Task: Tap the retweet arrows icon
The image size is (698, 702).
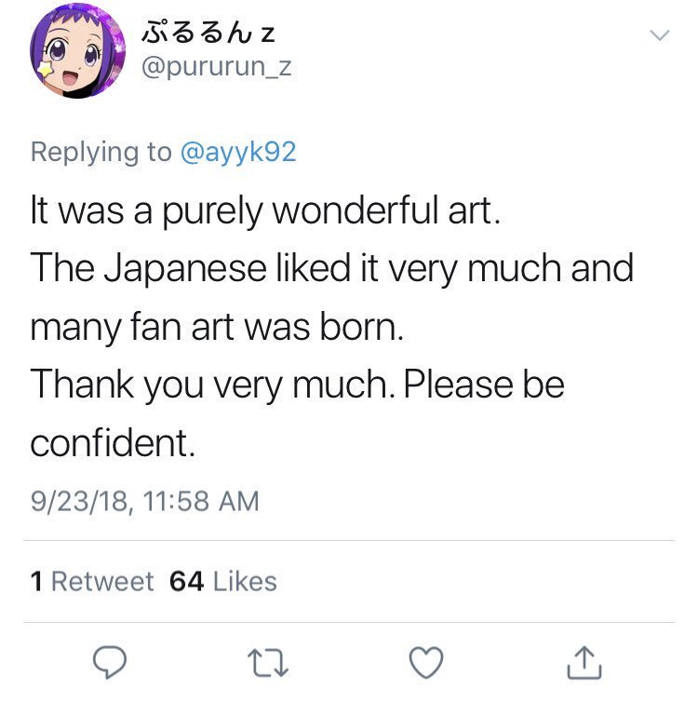Action: [268, 663]
